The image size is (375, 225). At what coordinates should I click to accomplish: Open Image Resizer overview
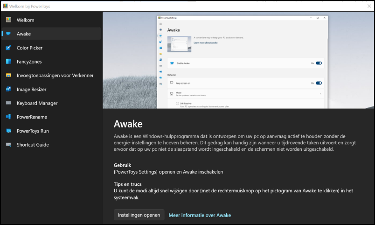[x=51, y=89]
